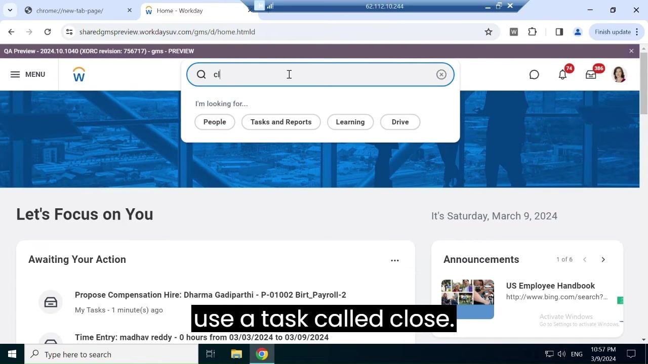Open Chrome profile icon
648x364 pixels.
pos(578,32)
